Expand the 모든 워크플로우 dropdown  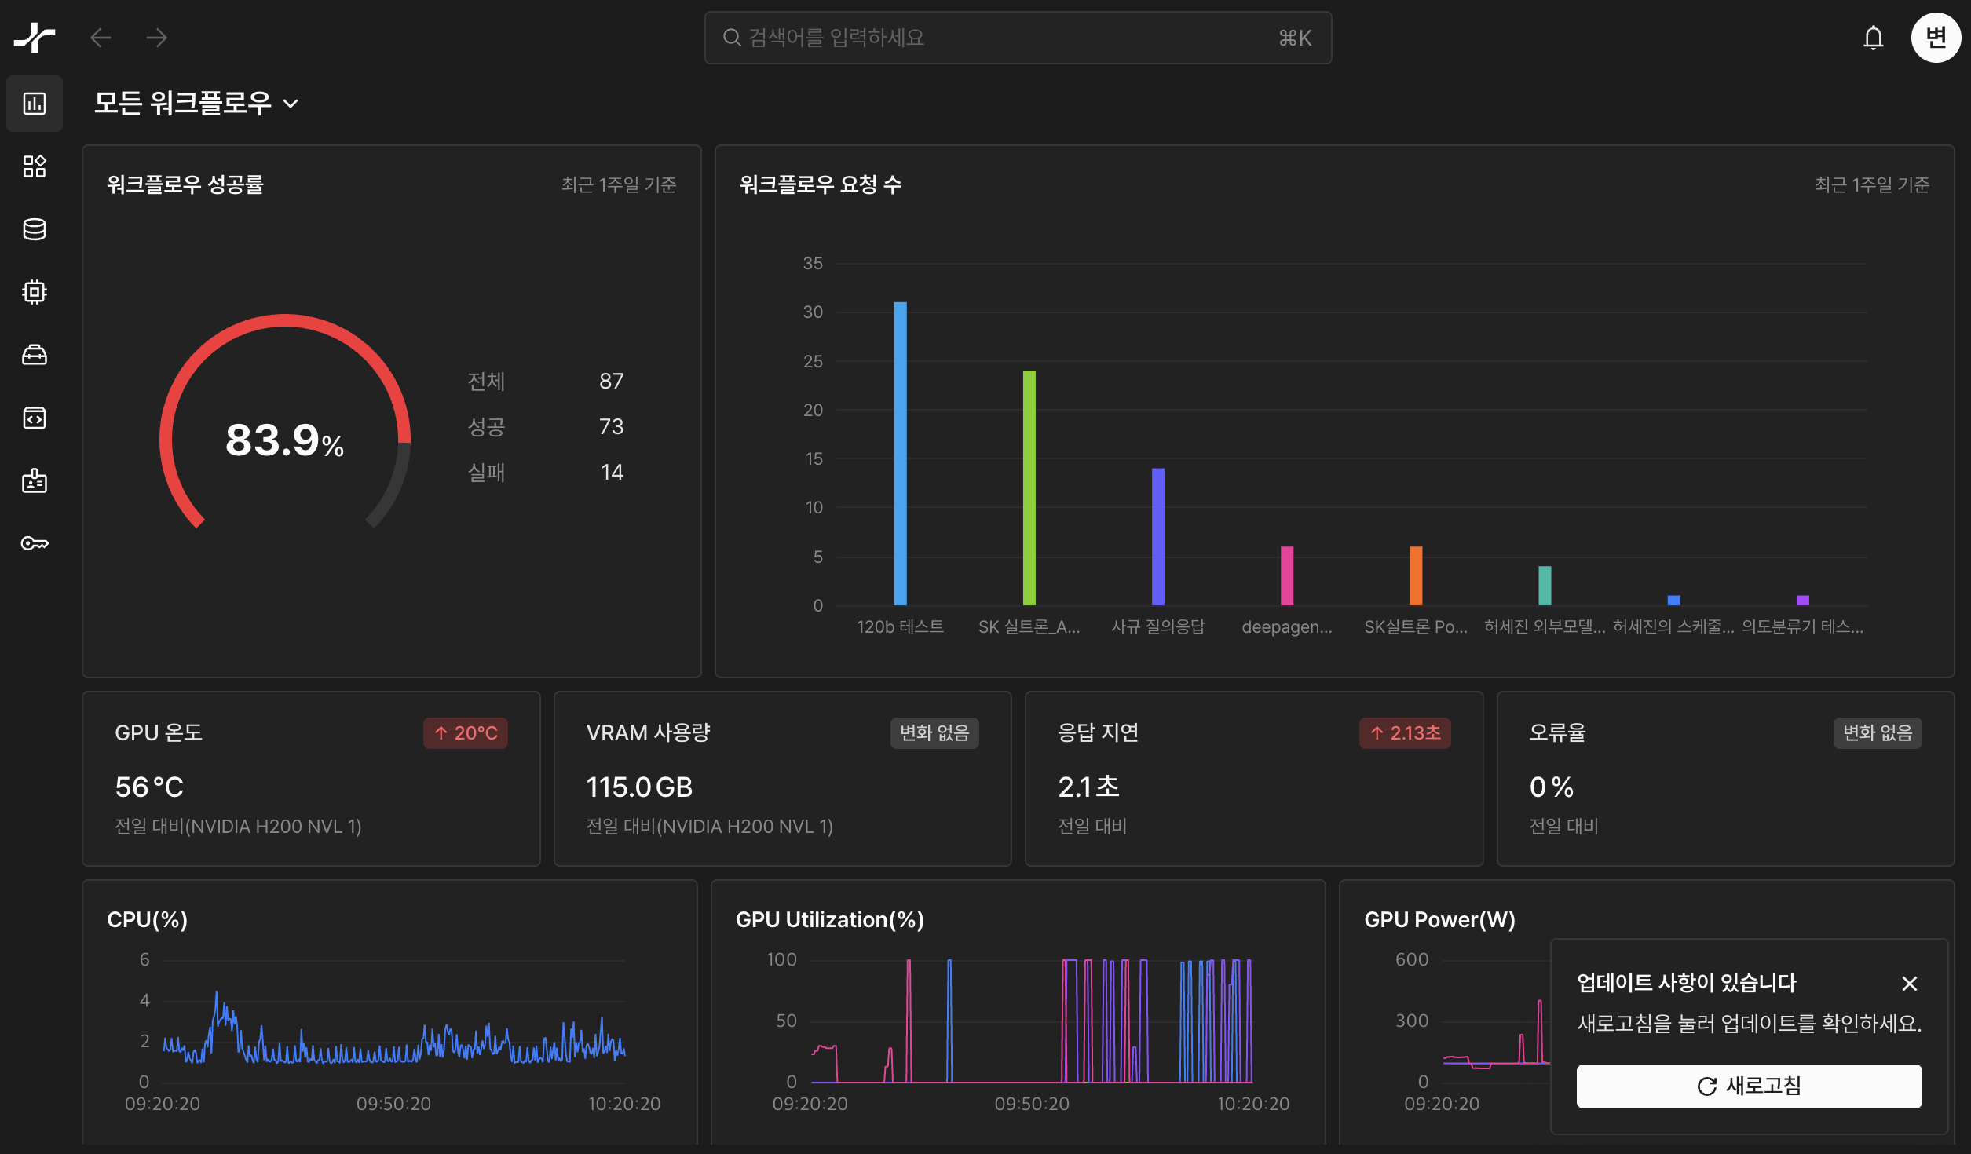click(x=196, y=104)
